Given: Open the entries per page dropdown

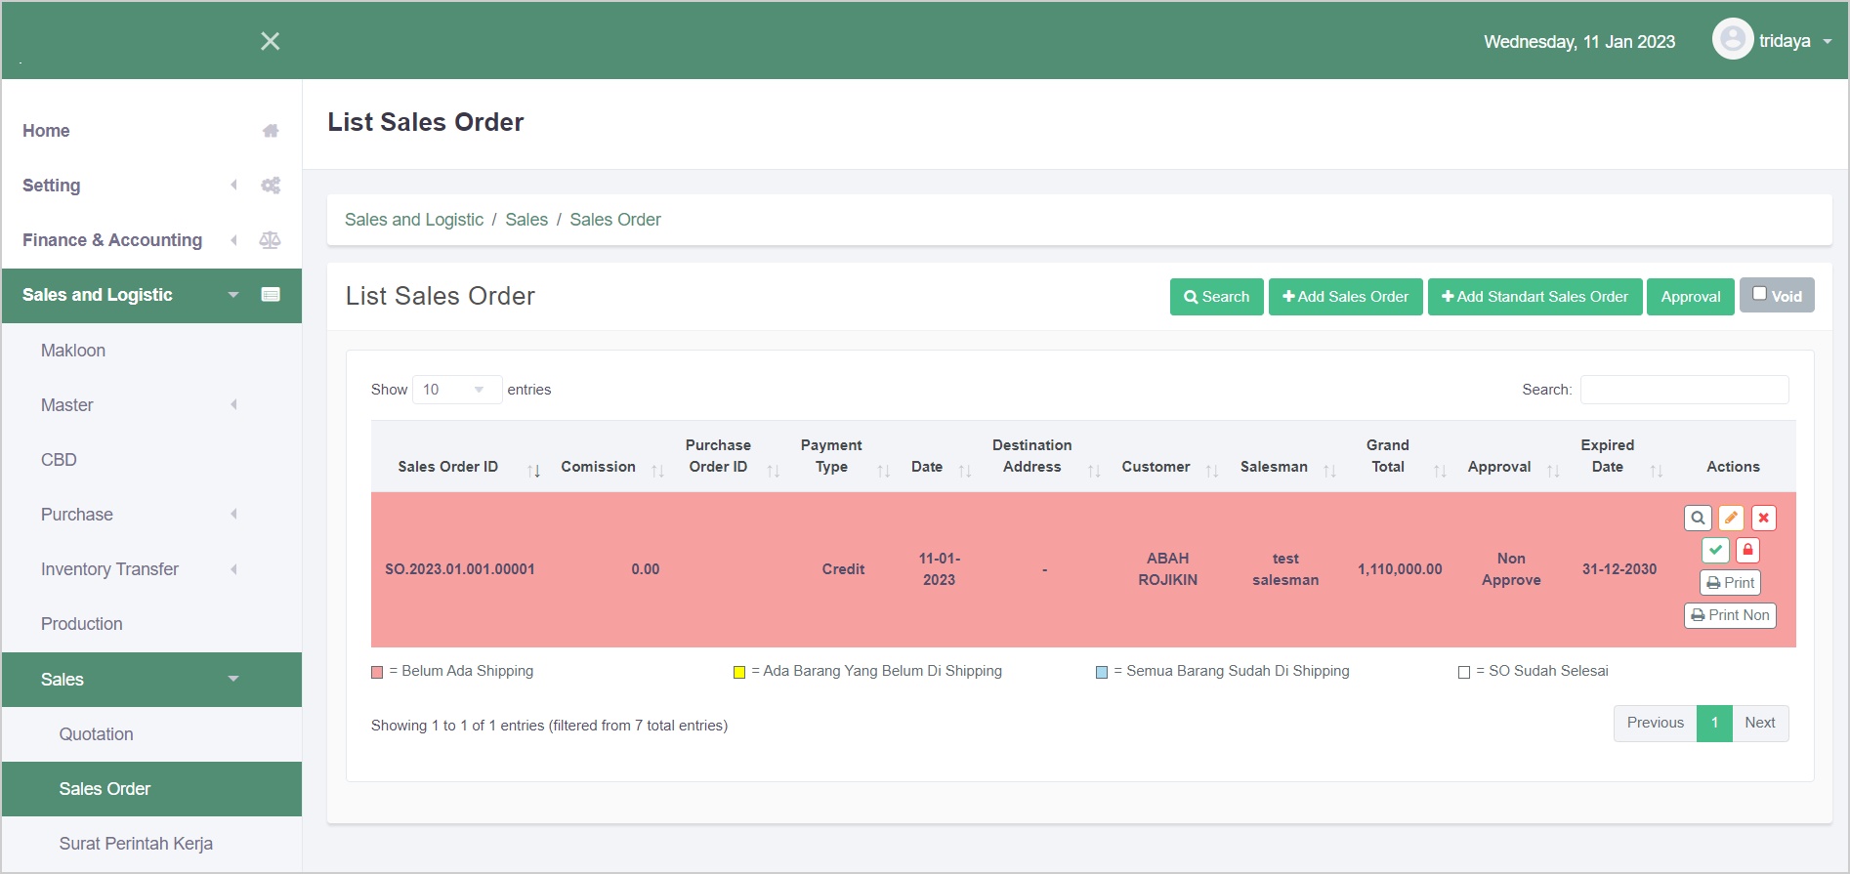Looking at the screenshot, I should [456, 390].
